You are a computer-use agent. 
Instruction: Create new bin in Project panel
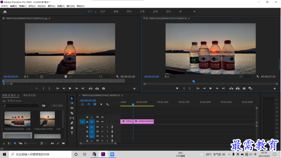(x=63, y=143)
